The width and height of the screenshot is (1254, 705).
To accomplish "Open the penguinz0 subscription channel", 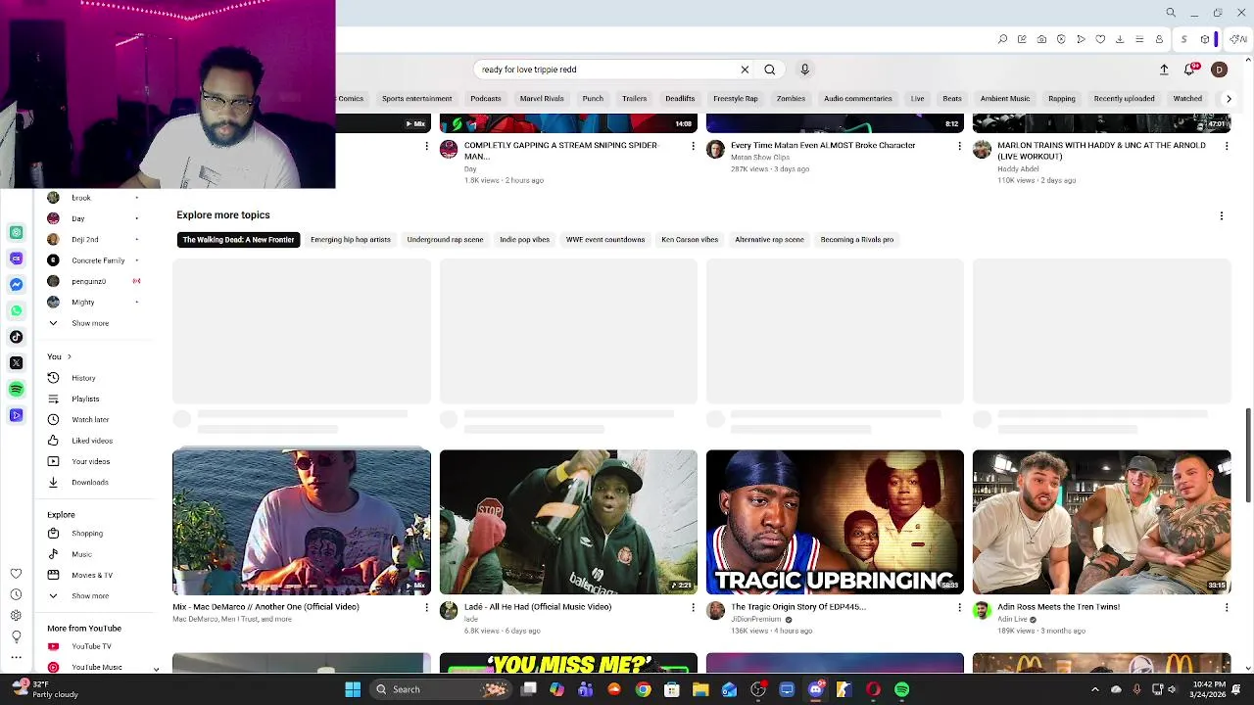I will click(x=88, y=281).
